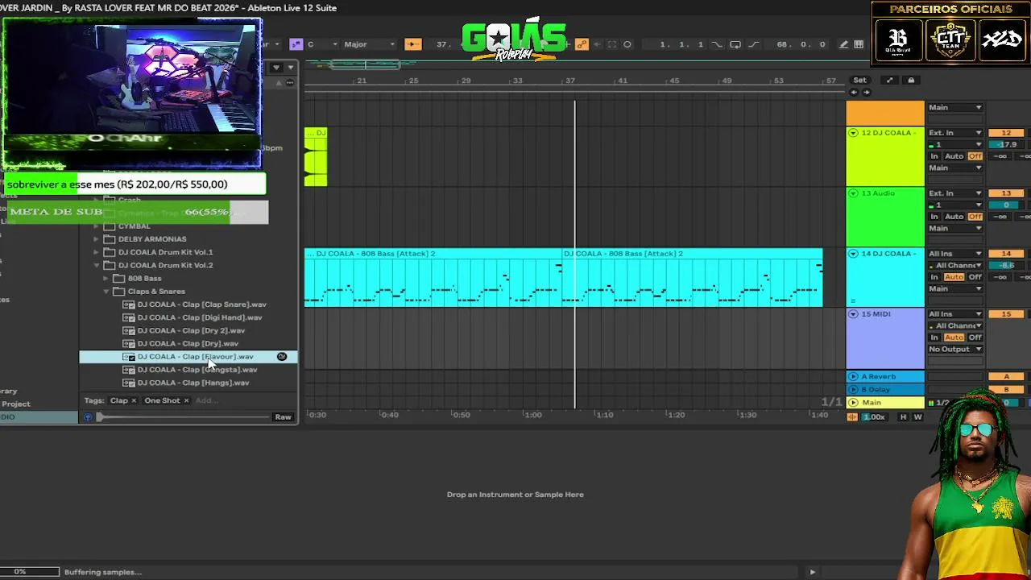Screen dimensions: 1031x580
Task: Jump to previous locator arrow
Action: point(854,92)
